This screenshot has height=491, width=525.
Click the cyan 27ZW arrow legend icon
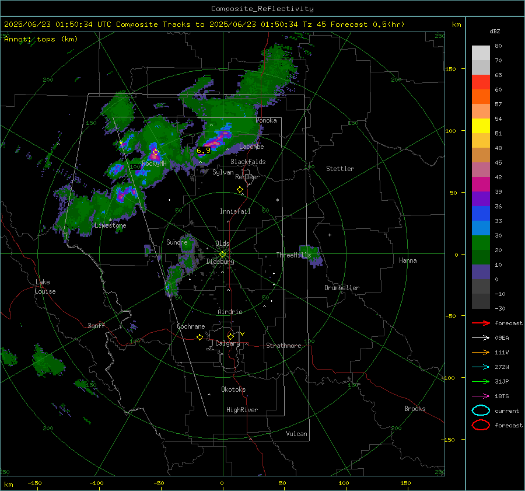click(481, 367)
